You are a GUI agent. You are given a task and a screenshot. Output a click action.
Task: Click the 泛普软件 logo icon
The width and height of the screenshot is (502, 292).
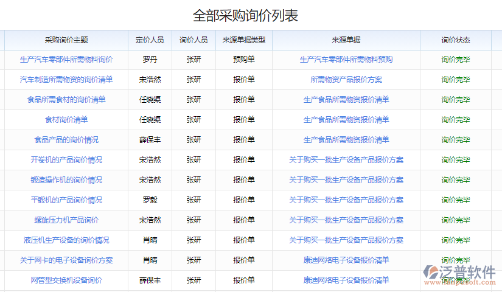tap(434, 272)
